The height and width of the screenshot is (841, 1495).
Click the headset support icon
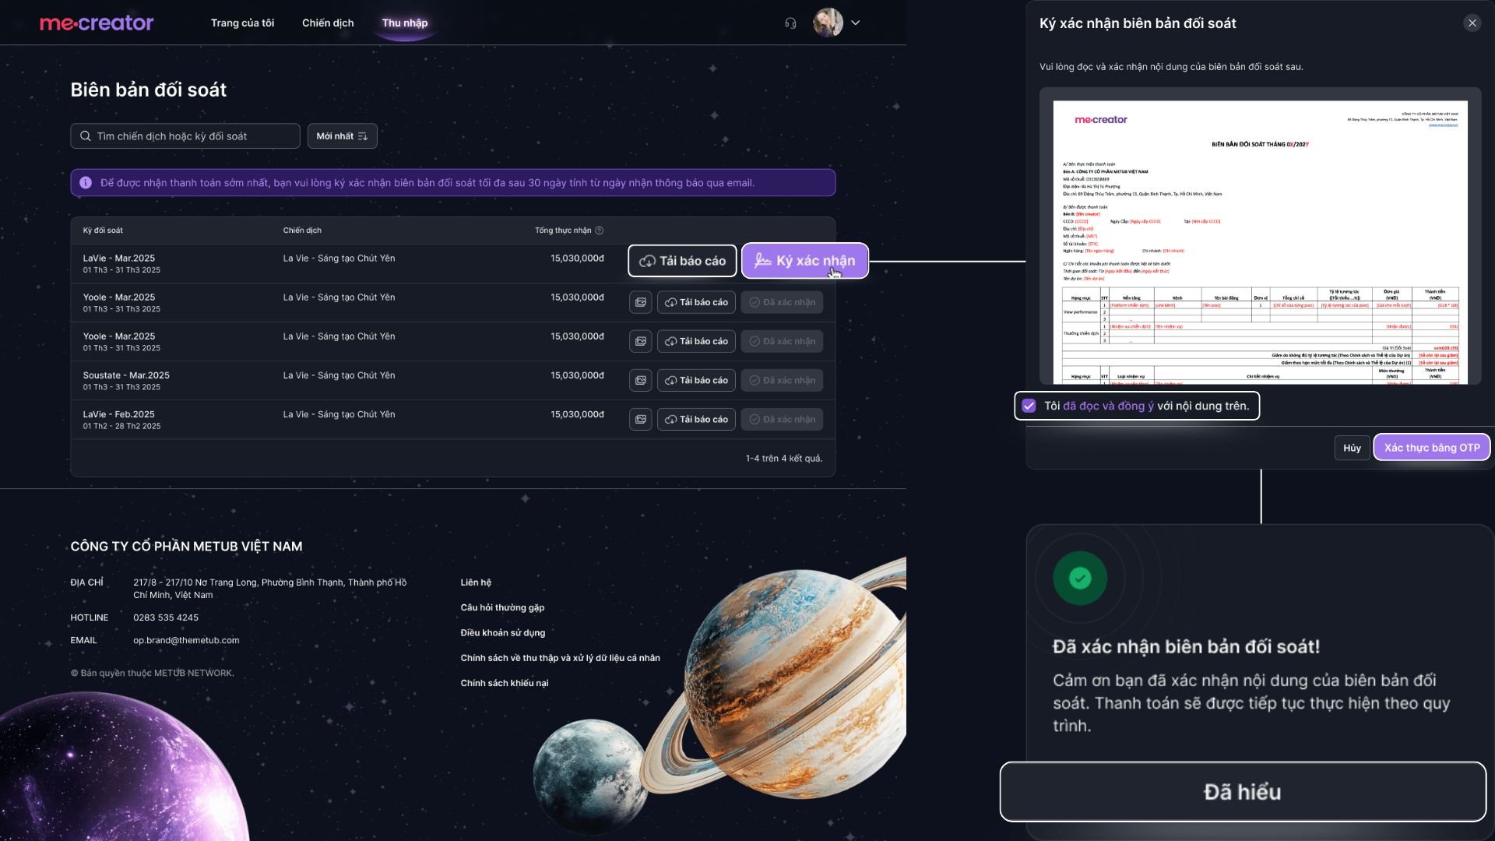pyautogui.click(x=790, y=23)
